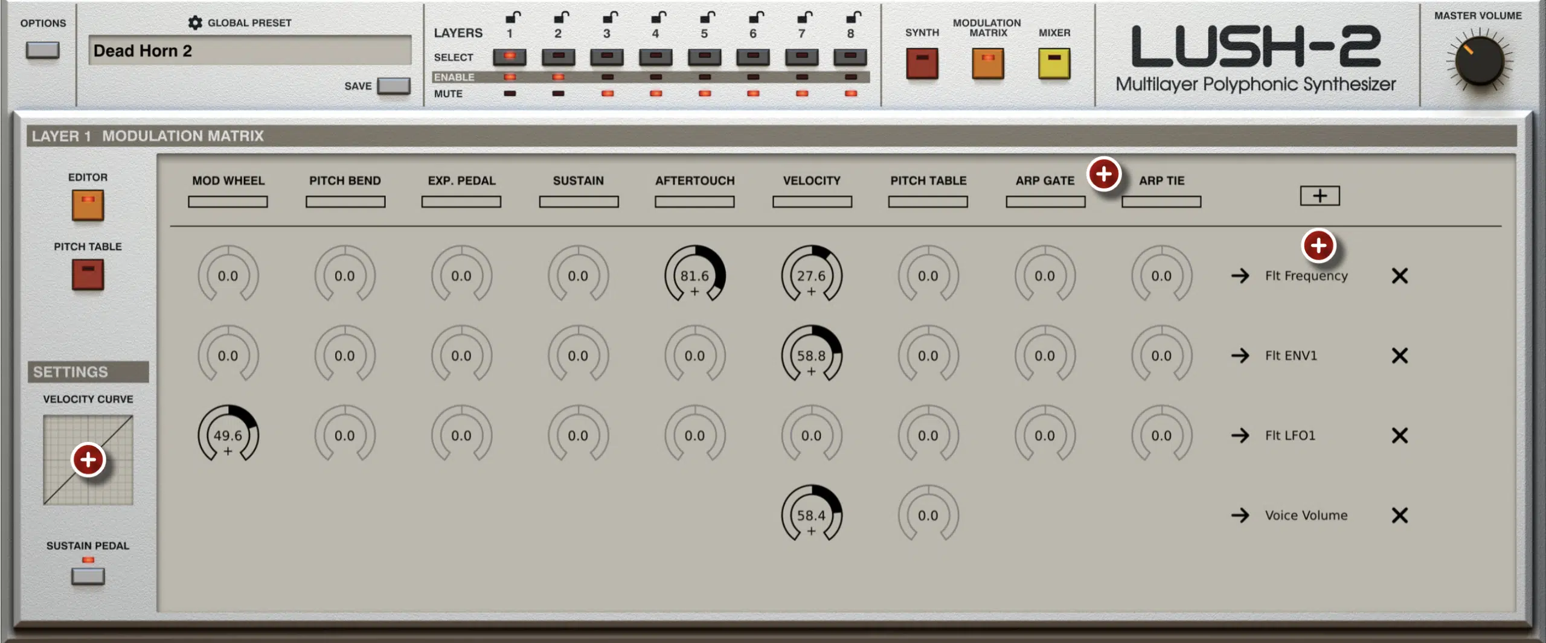
Task: Adjust Velocity to Flt ENV1 knob 58.8
Action: tap(812, 354)
